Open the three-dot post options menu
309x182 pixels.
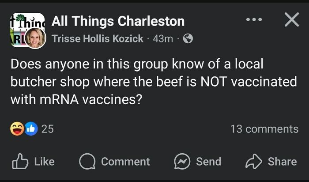[x=254, y=20]
